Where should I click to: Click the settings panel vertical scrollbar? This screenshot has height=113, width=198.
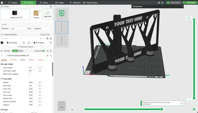point(53,69)
